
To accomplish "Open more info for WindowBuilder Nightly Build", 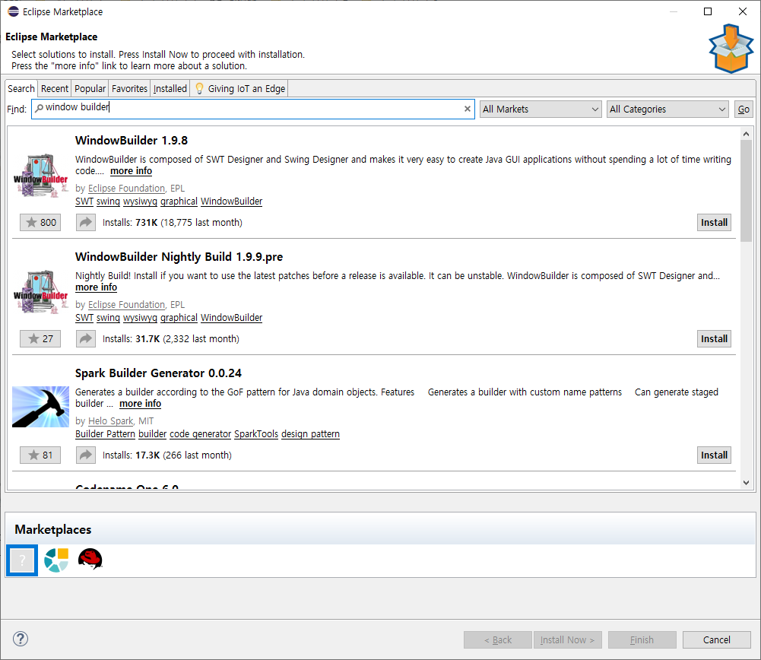I will pyautogui.click(x=96, y=287).
